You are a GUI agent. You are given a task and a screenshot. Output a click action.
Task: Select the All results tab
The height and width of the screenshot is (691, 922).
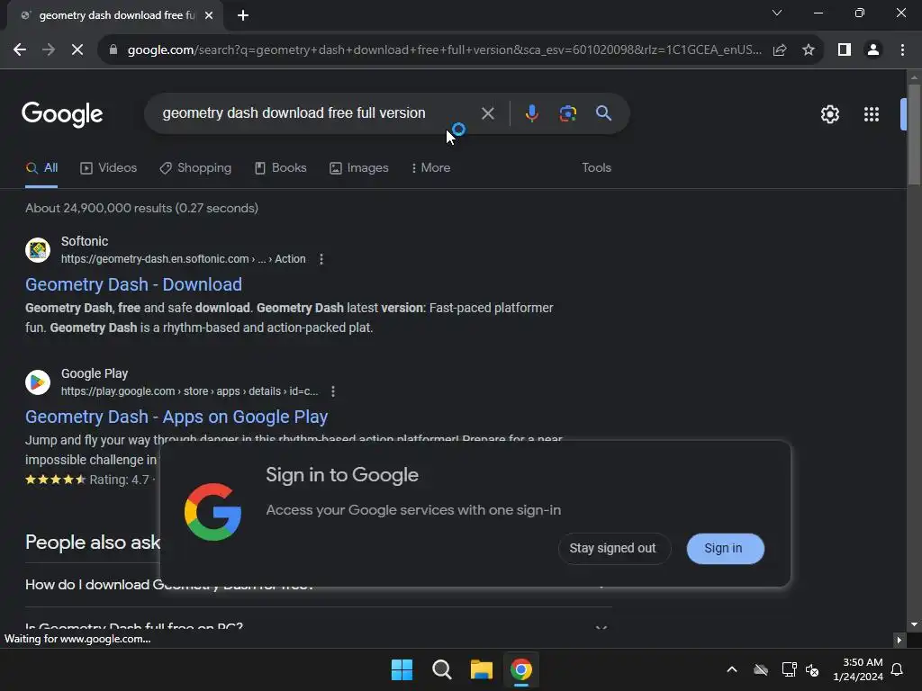pyautogui.click(x=41, y=168)
